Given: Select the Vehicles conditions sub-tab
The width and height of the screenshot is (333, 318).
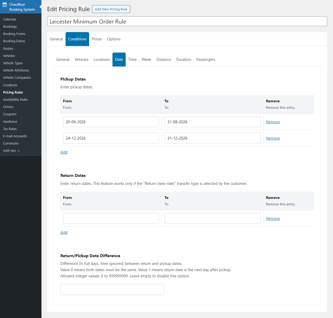Looking at the screenshot, I should point(81,60).
